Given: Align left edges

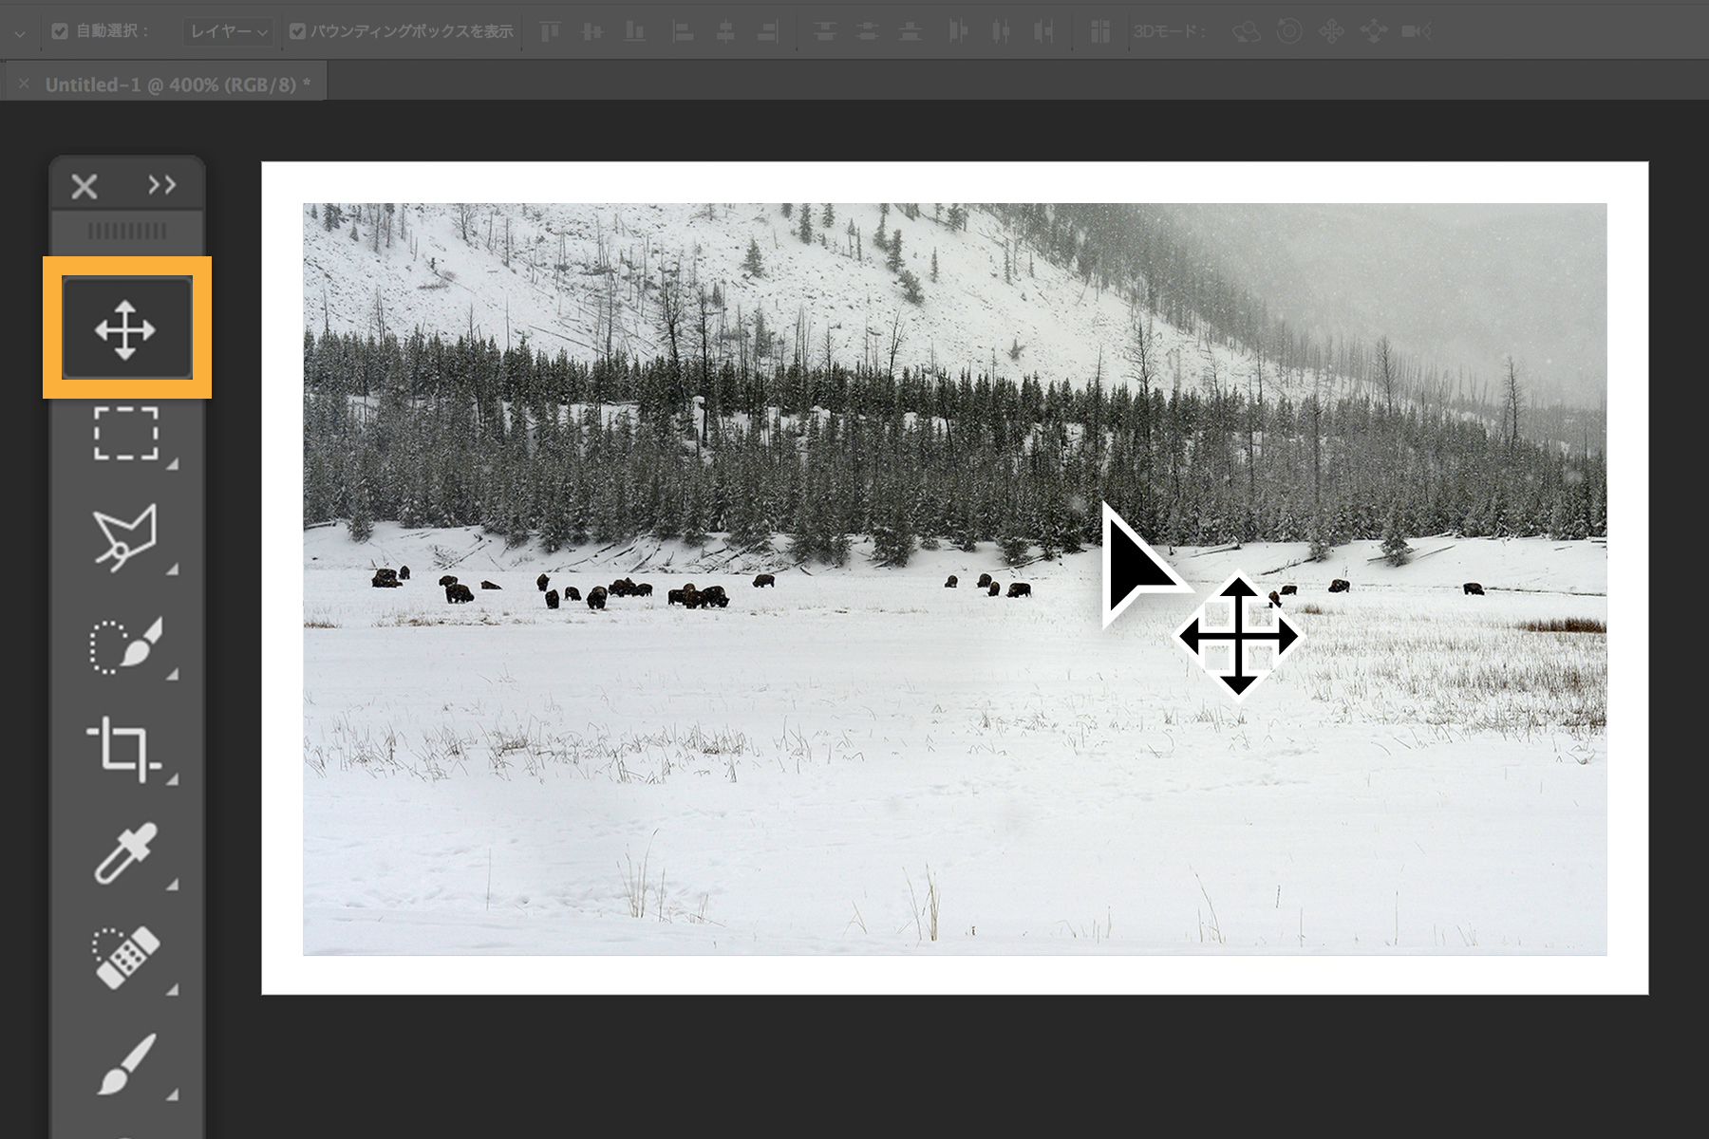Looking at the screenshot, I should point(683,31).
